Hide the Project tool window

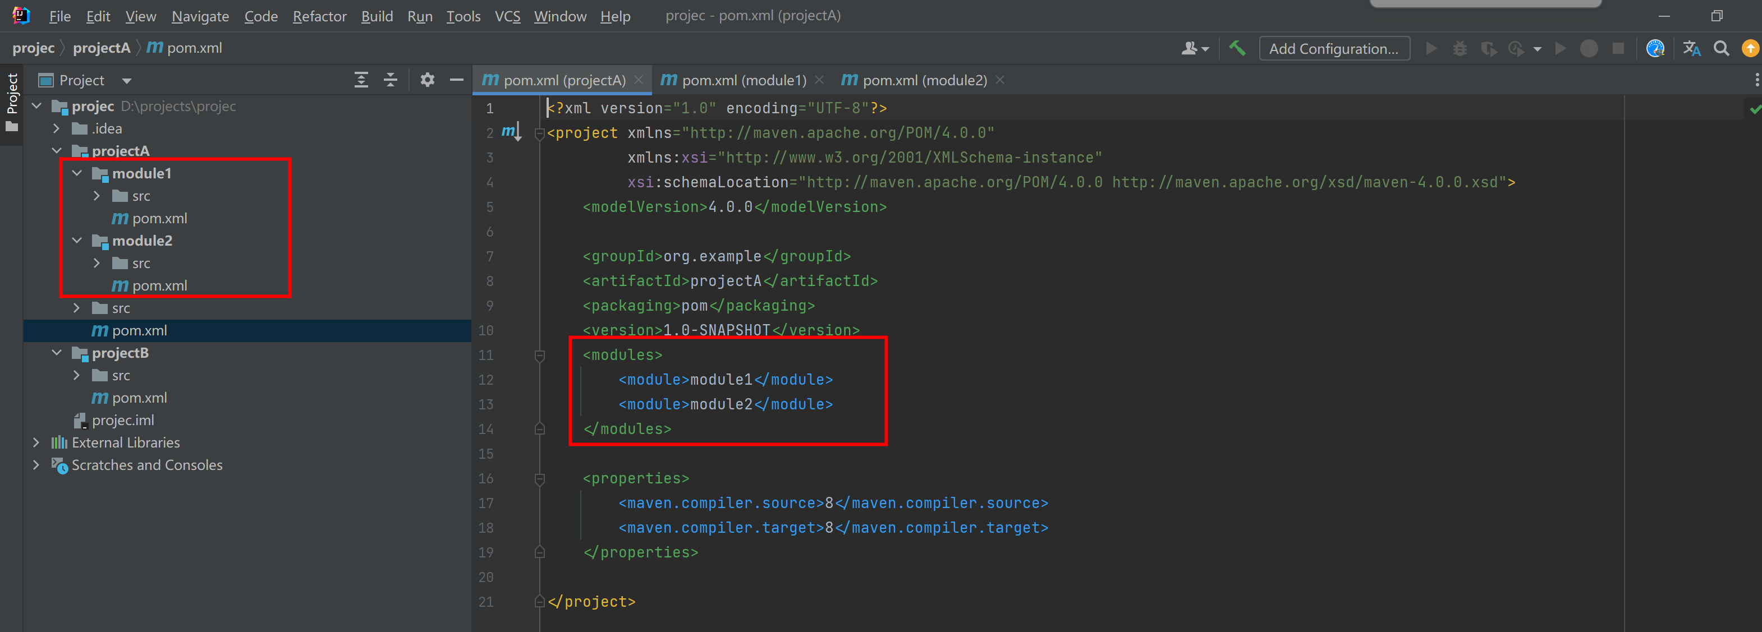457,80
